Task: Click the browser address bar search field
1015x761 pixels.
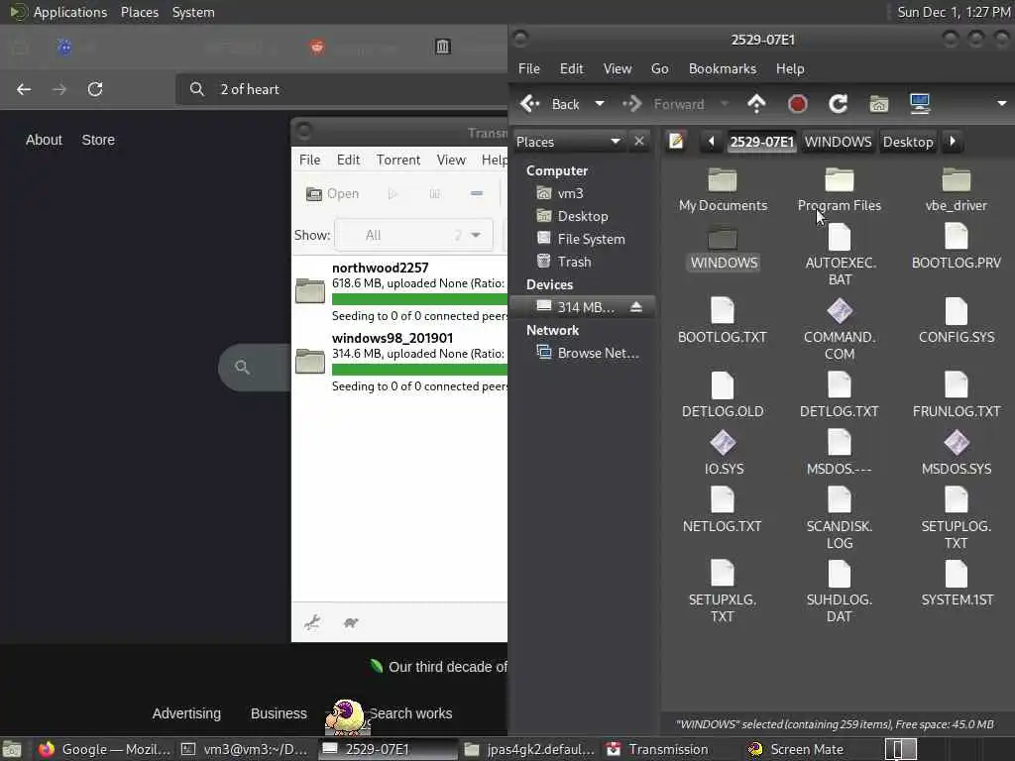Action: click(x=343, y=89)
